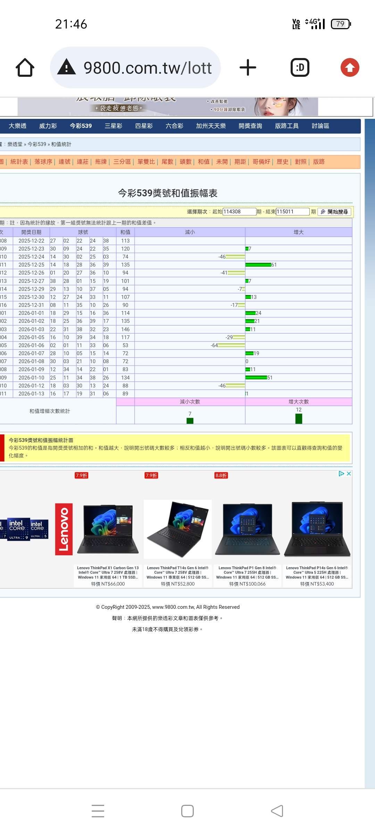375x834 pixels.
Task: Click the 開始搜尋 search button
Action: click(x=334, y=212)
